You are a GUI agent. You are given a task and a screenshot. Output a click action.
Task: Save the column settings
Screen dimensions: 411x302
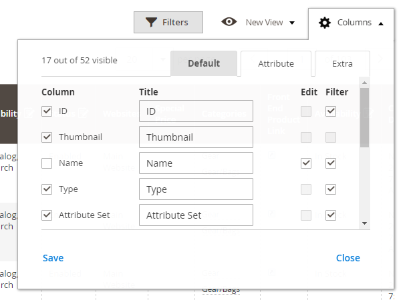pos(53,258)
